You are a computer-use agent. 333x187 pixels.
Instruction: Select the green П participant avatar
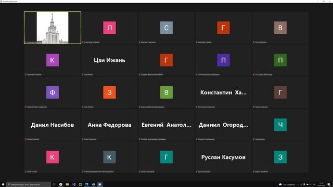point(280,60)
